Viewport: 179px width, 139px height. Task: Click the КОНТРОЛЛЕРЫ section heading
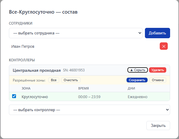(x=22, y=60)
